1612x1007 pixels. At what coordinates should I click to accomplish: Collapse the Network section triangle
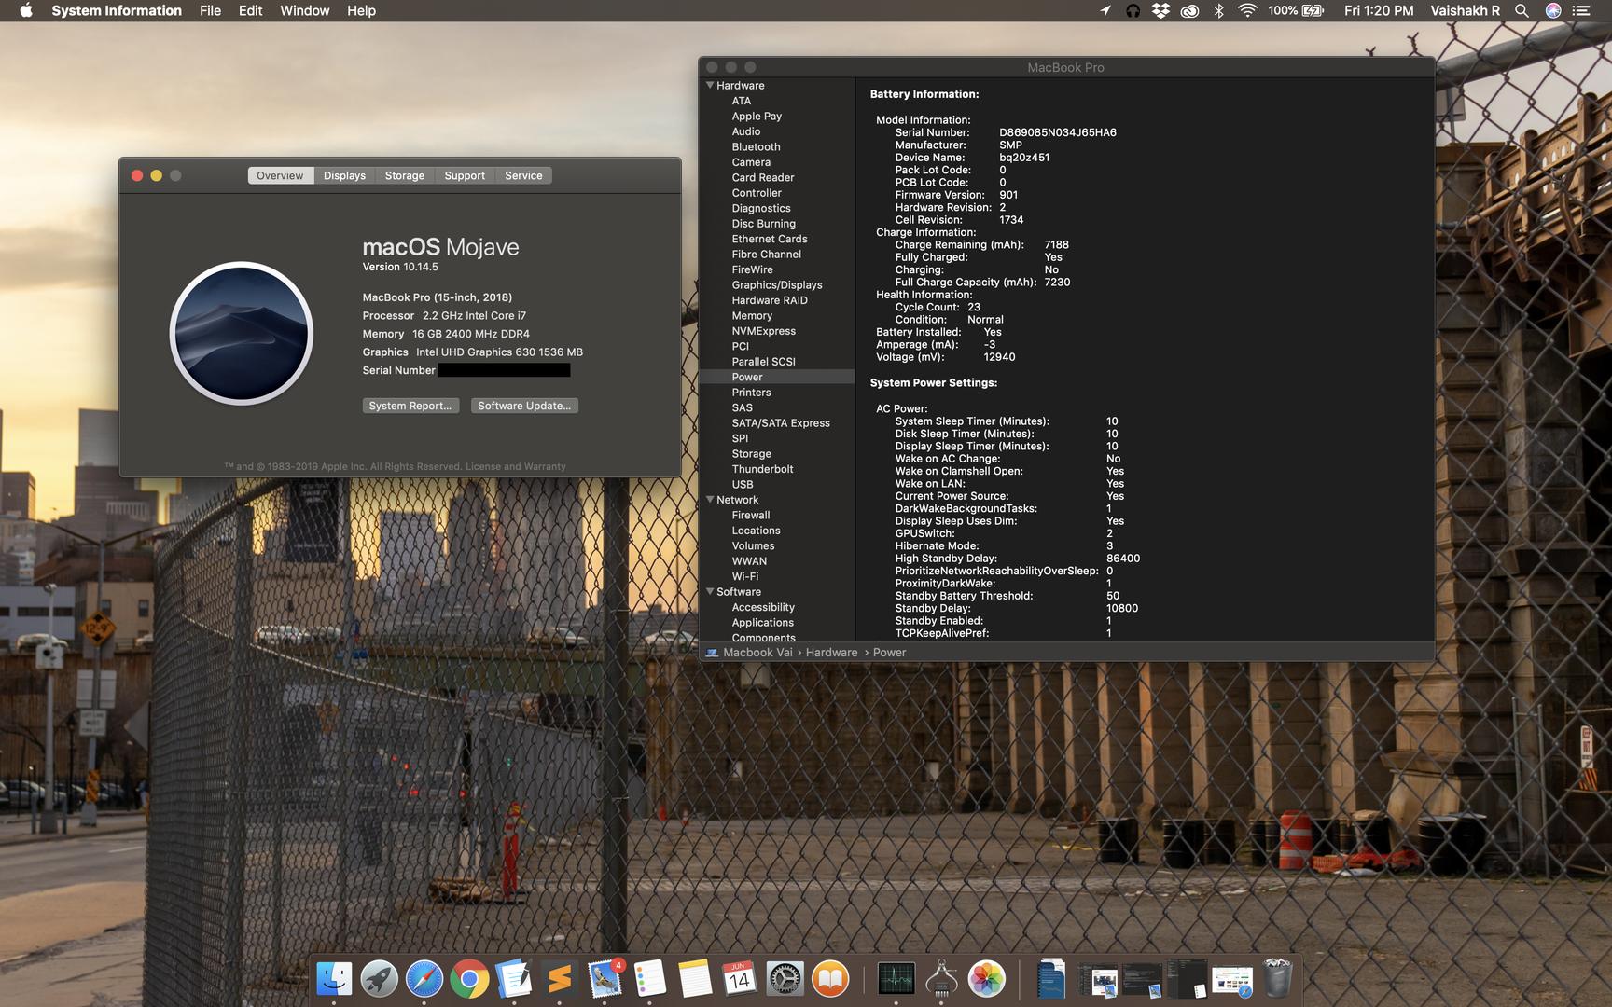coord(710,500)
